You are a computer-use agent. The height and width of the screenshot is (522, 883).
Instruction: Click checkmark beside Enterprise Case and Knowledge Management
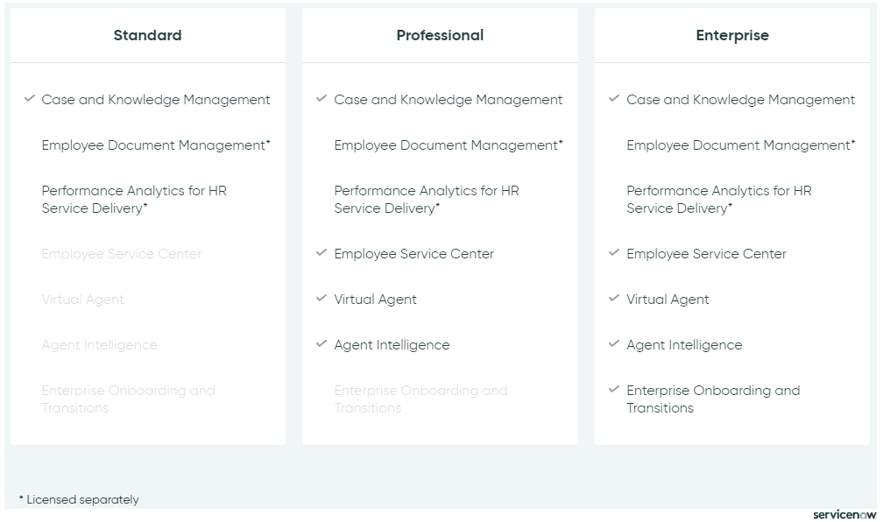pyautogui.click(x=614, y=99)
